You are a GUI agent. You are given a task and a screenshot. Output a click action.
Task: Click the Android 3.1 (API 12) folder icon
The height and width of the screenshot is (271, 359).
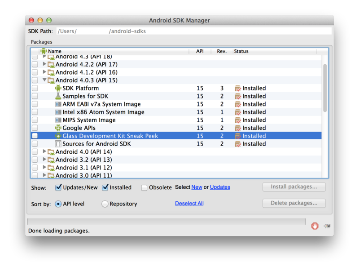point(51,168)
